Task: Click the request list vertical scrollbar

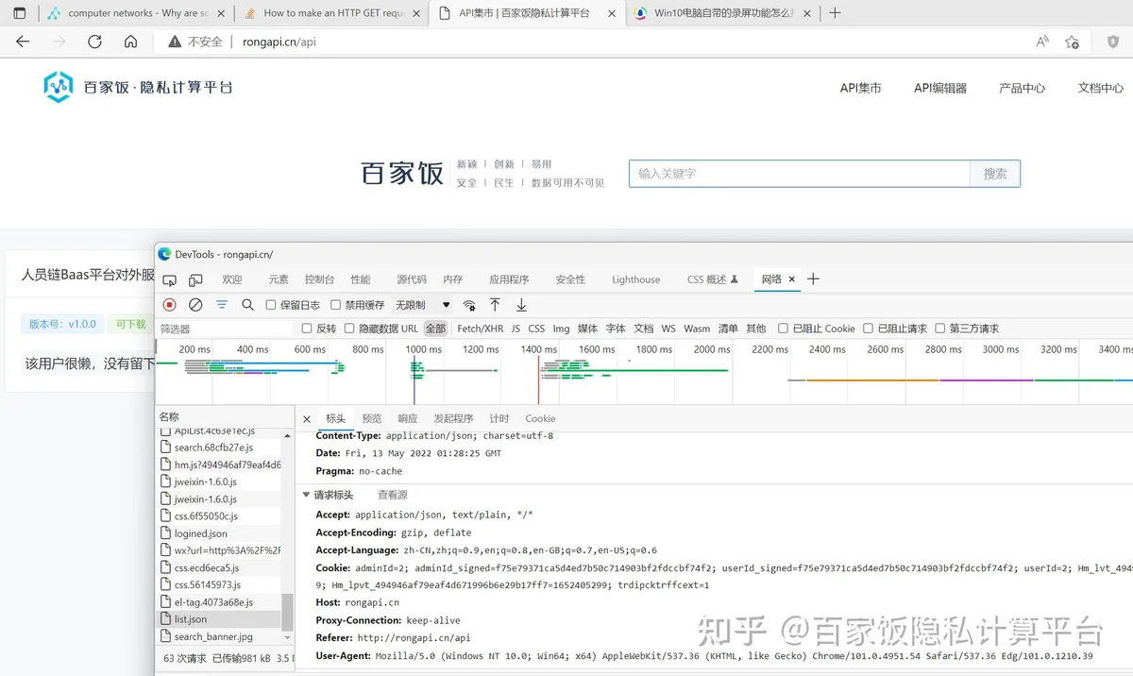Action: (288, 613)
